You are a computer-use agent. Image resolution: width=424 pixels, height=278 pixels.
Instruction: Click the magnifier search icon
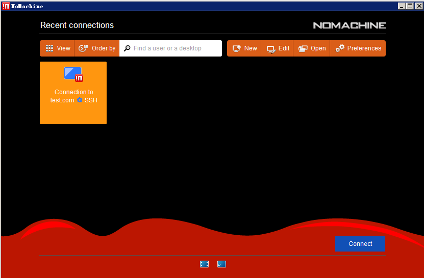coord(127,48)
